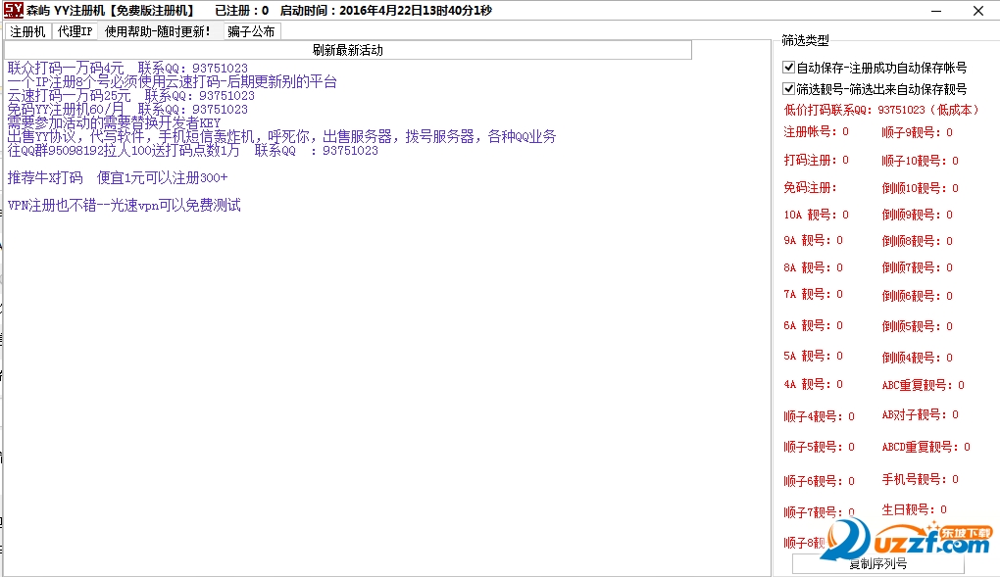This screenshot has height=577, width=1000.
Task: Click the 云速打码一万码25元 announcement line
Action: tap(130, 96)
